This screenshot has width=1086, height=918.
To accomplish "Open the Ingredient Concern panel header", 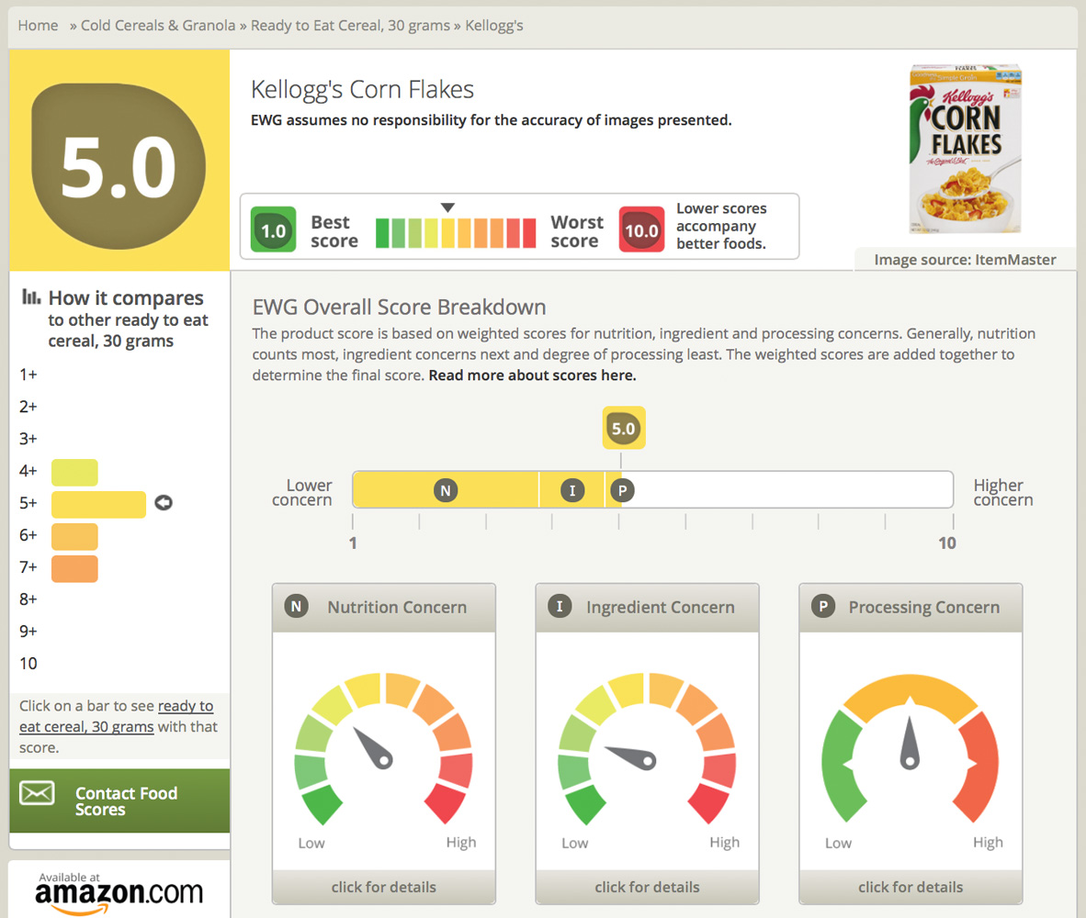I will [647, 608].
